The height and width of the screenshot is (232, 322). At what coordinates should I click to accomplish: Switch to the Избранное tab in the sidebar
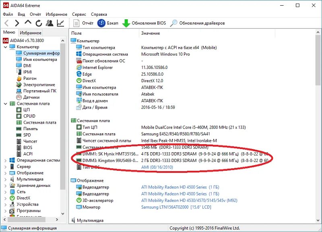31,33
